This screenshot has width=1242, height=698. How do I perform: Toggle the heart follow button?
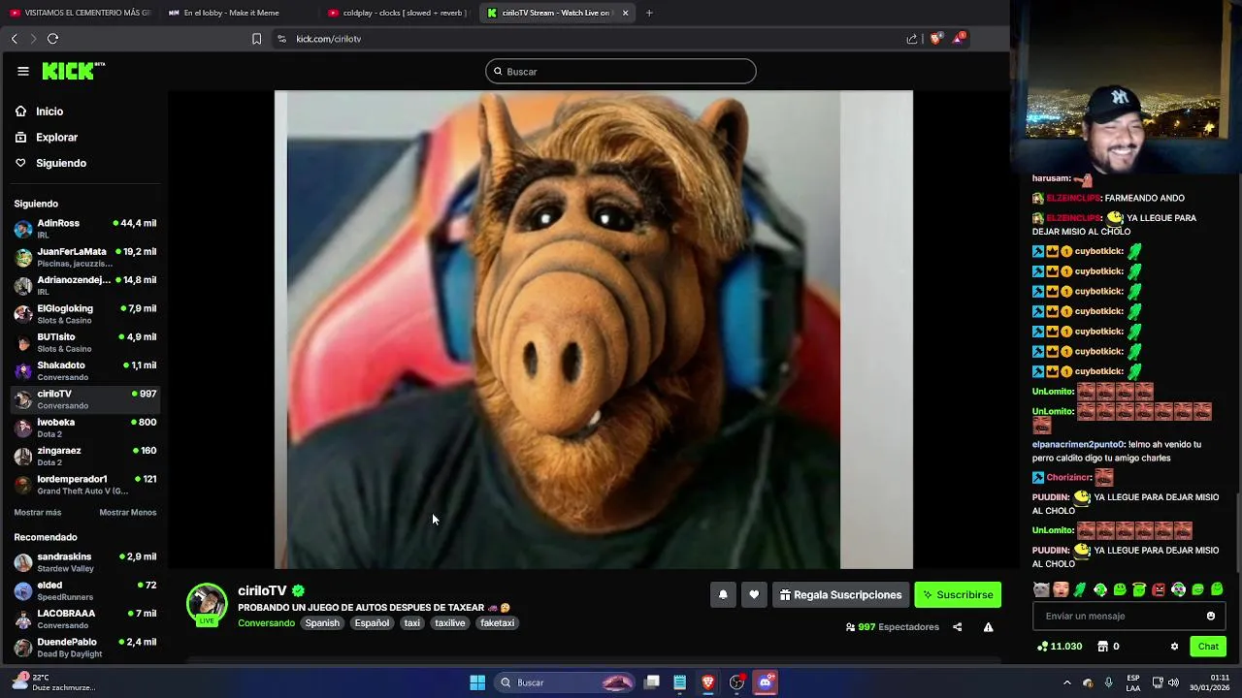click(x=754, y=595)
